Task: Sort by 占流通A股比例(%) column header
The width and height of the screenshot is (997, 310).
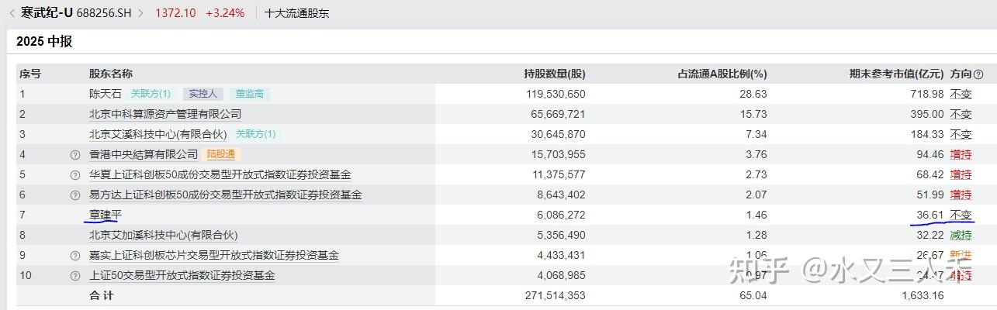Action: pos(722,74)
